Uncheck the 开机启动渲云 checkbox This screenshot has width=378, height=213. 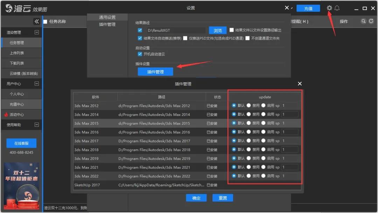[140, 54]
